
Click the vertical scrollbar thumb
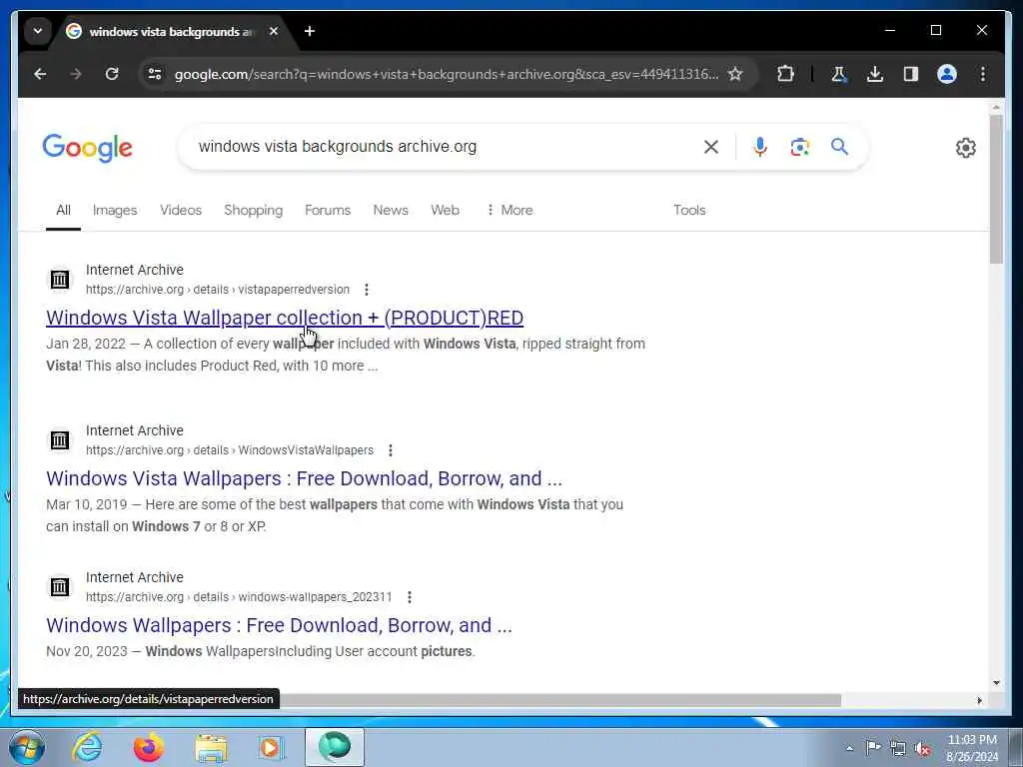tap(996, 189)
